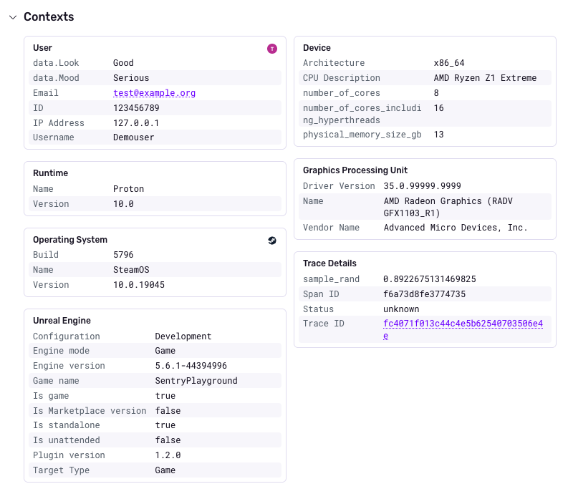Click the Steam icon in Operating System card
568x504 pixels.
coord(272,241)
